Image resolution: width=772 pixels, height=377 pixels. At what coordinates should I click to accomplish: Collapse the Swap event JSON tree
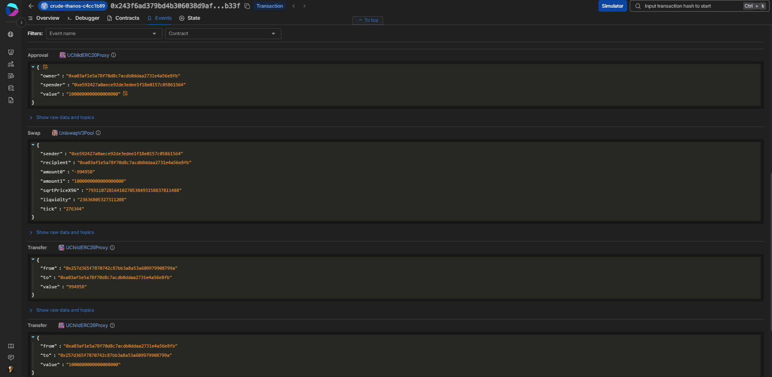pyautogui.click(x=33, y=145)
